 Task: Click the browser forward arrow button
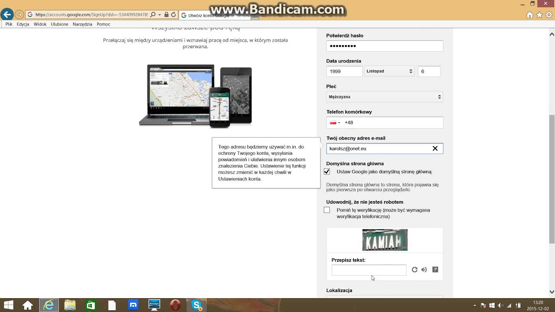tap(19, 15)
